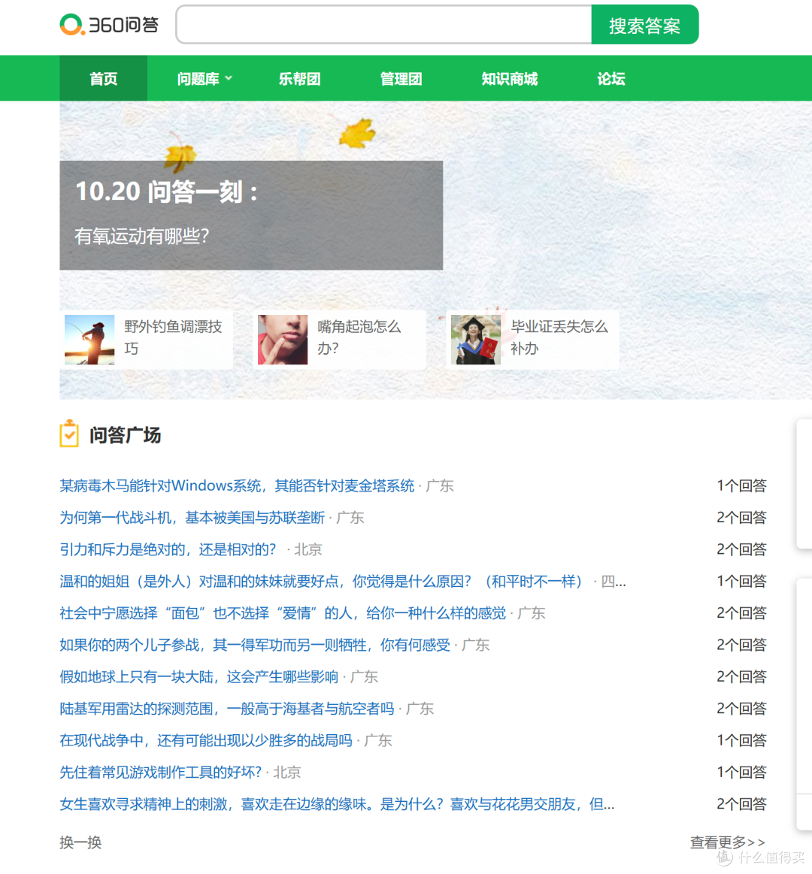The image size is (812, 874).
Task: Click 1个回答 beside 以少胜多 question
Action: coord(741,740)
